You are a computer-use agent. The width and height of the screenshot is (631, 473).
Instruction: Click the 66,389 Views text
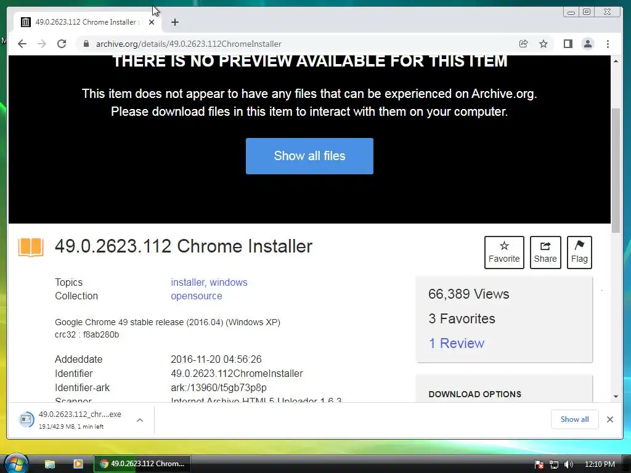pyautogui.click(x=468, y=294)
